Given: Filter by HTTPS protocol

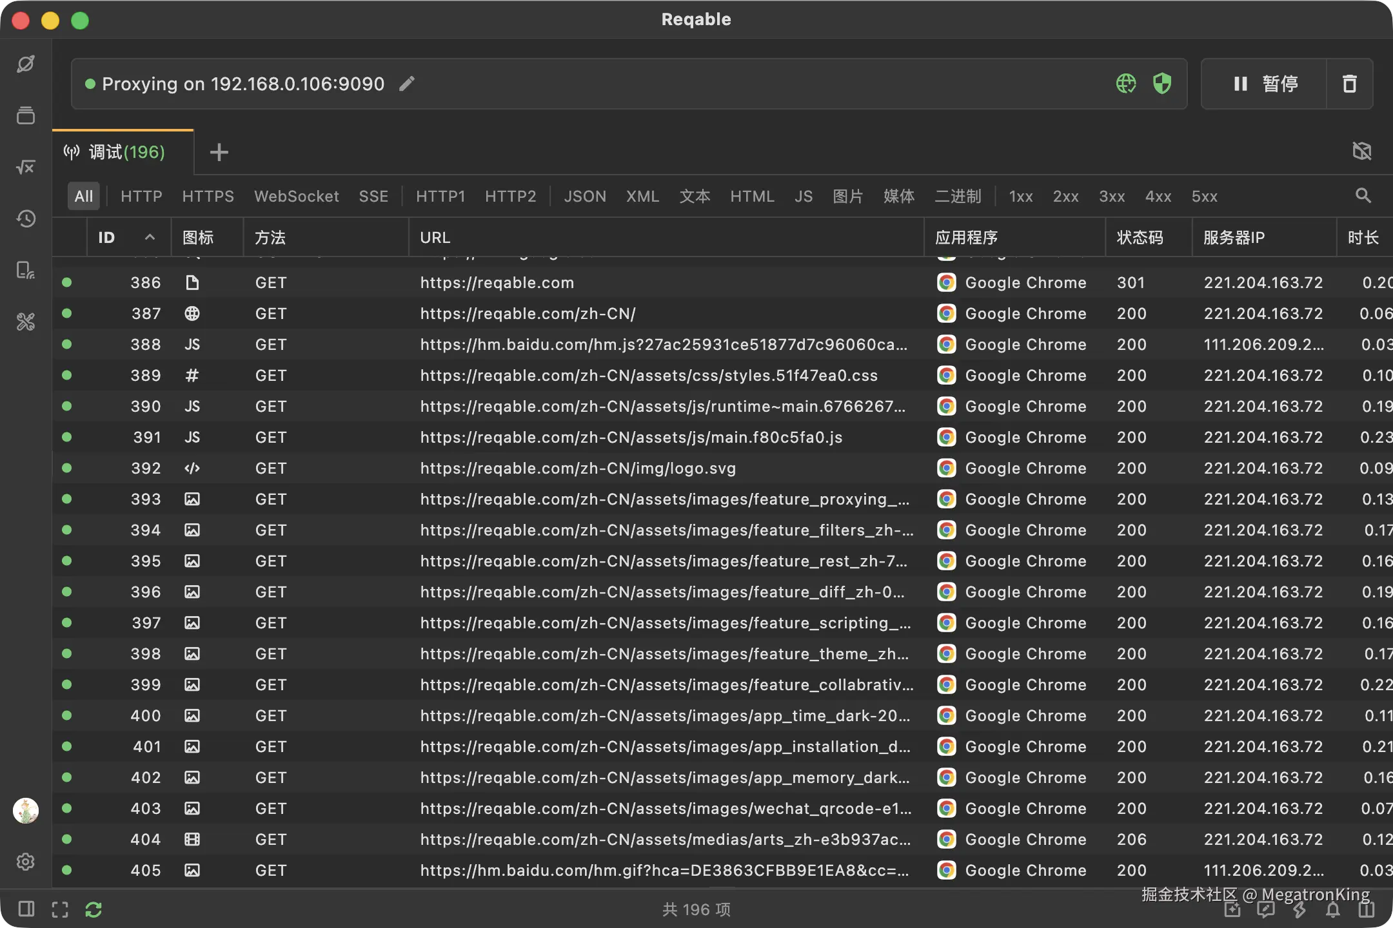Looking at the screenshot, I should (x=208, y=197).
